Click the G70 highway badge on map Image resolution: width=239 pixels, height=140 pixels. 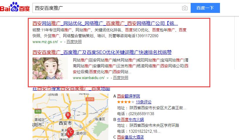coord(38,111)
